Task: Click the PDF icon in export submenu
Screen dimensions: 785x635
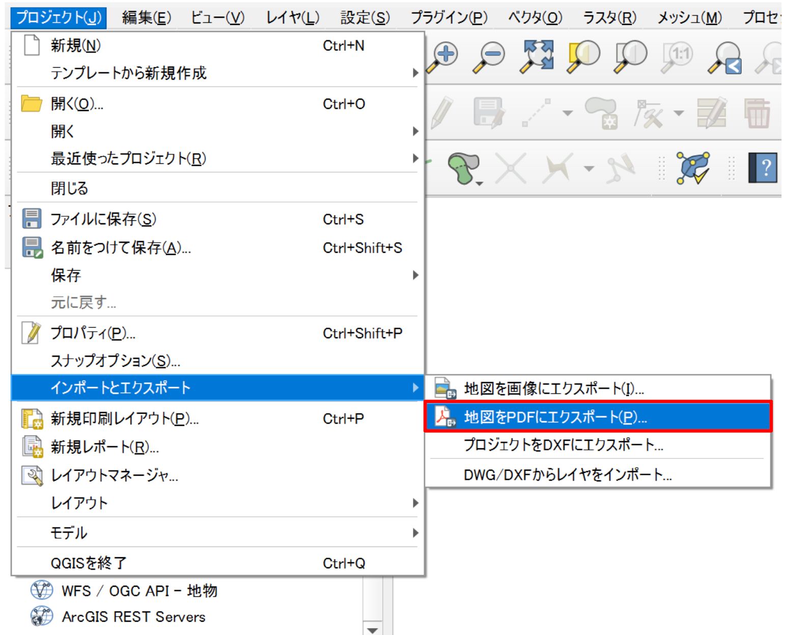Action: 444,417
